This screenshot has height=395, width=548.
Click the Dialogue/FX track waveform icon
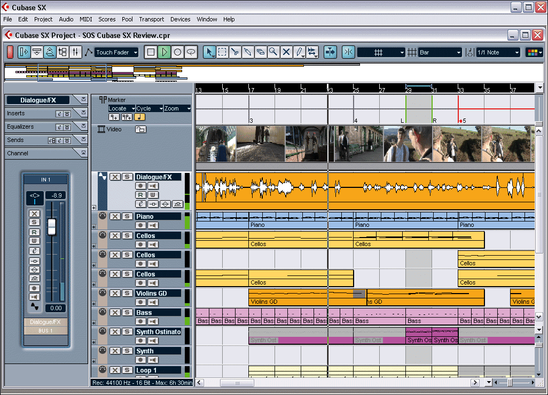103,177
